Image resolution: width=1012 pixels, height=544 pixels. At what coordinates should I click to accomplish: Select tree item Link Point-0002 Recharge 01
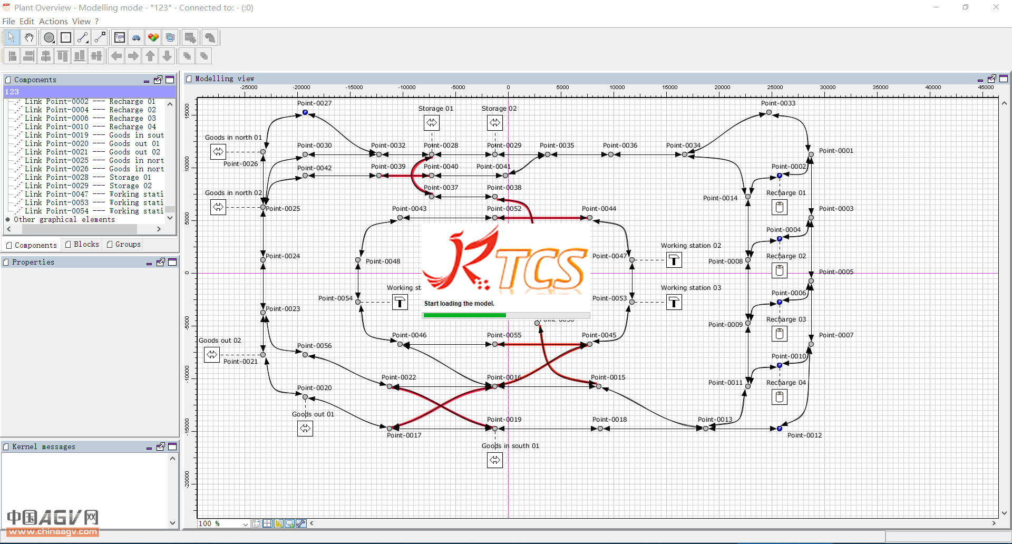coord(90,101)
